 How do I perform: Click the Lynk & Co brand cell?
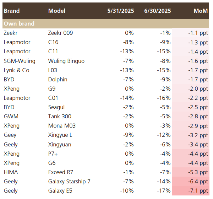coord(16,70)
